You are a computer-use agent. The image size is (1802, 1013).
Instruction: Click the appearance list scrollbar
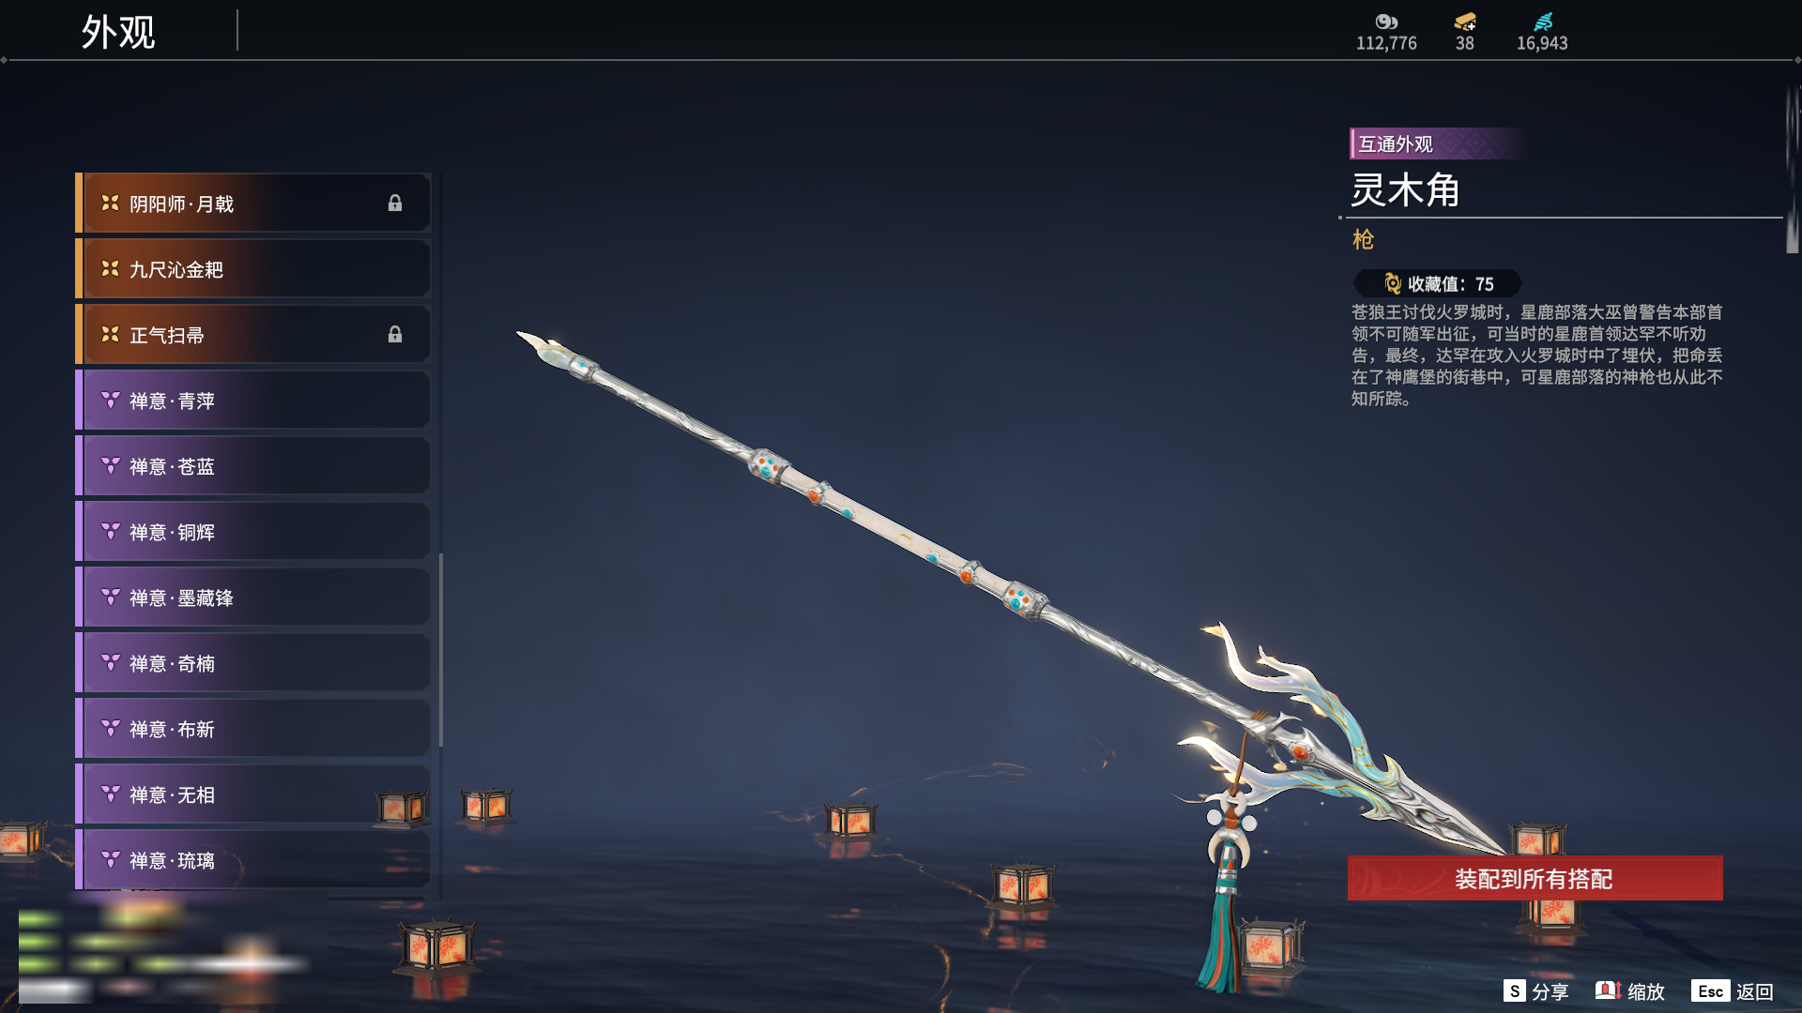[x=440, y=649]
